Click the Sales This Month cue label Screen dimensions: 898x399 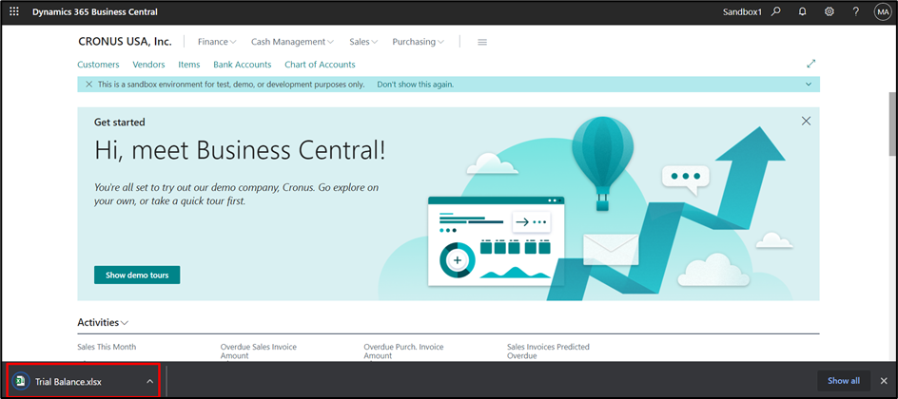[x=107, y=347]
